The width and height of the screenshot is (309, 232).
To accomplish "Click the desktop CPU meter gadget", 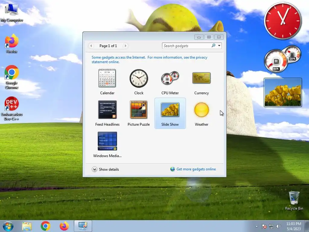I will [x=282, y=59].
